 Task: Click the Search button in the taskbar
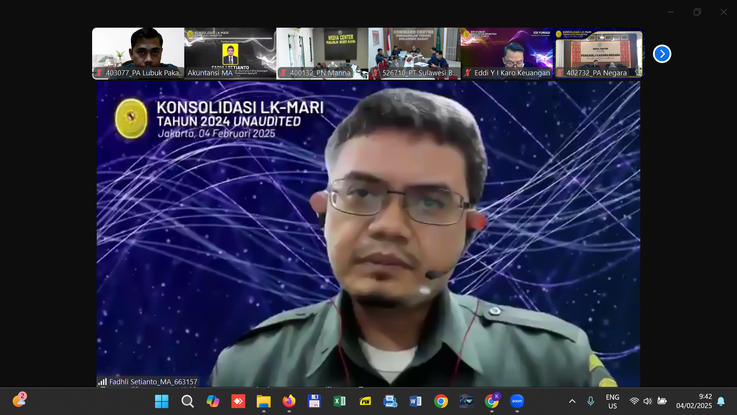(188, 401)
